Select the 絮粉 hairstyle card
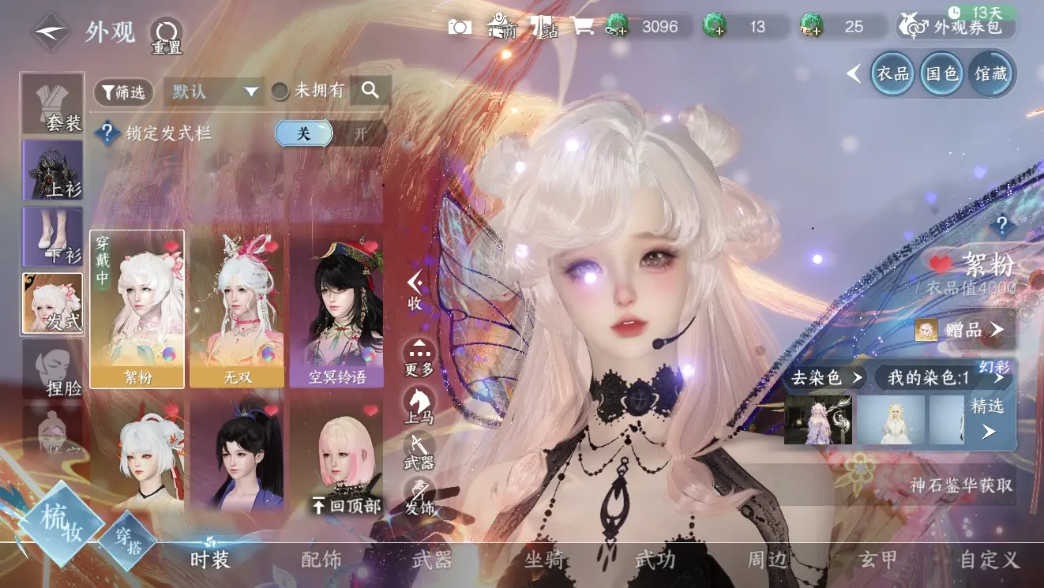 pyautogui.click(x=137, y=309)
